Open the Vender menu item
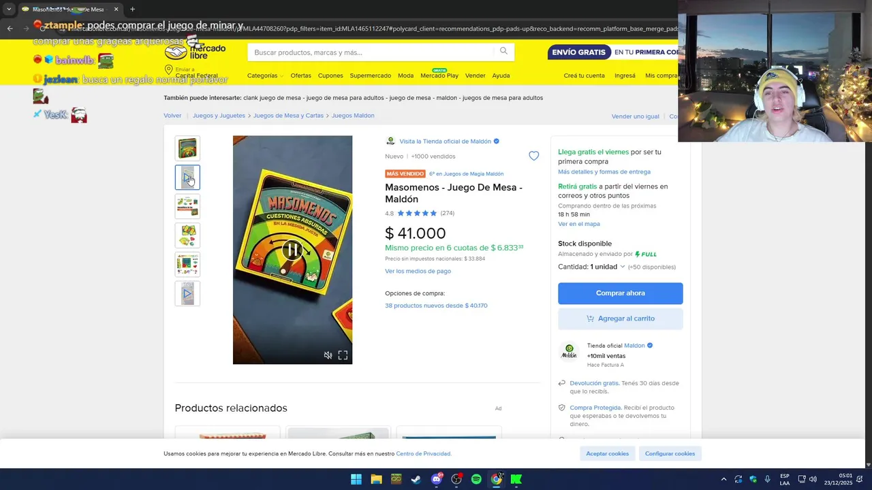The height and width of the screenshot is (490, 872). click(x=475, y=76)
